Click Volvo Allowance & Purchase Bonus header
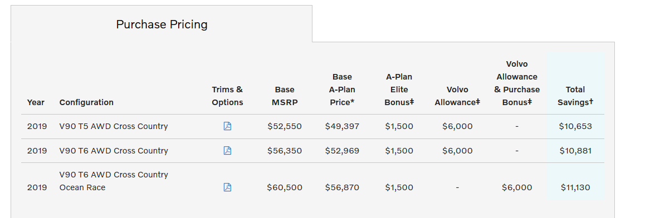 pos(517,83)
